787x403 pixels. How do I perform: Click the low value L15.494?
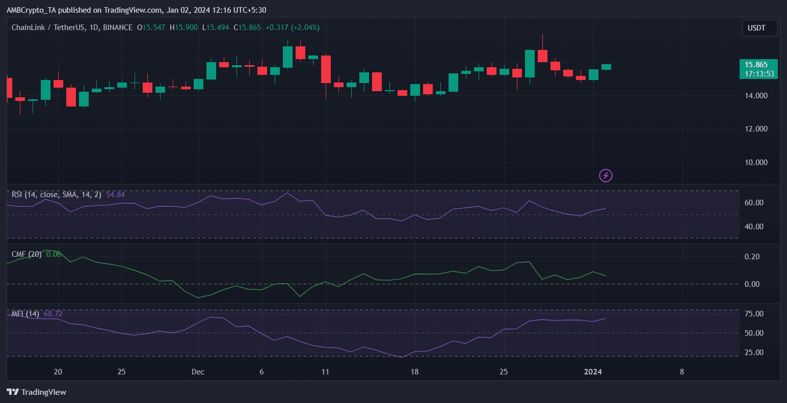[x=216, y=28]
